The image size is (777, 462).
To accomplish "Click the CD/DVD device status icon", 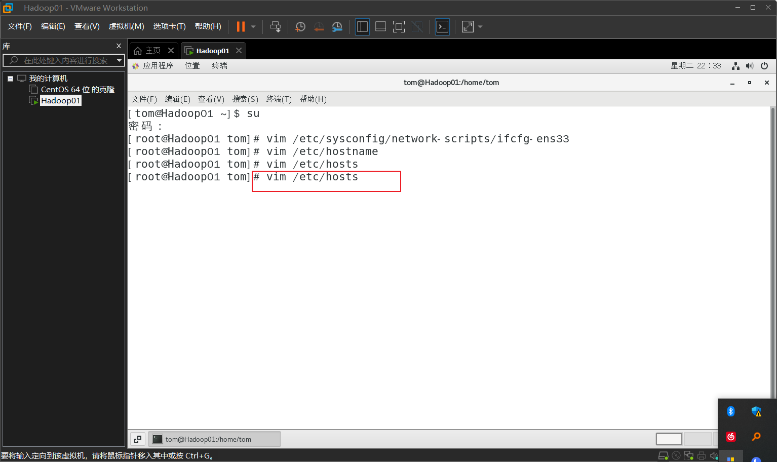I will point(676,456).
